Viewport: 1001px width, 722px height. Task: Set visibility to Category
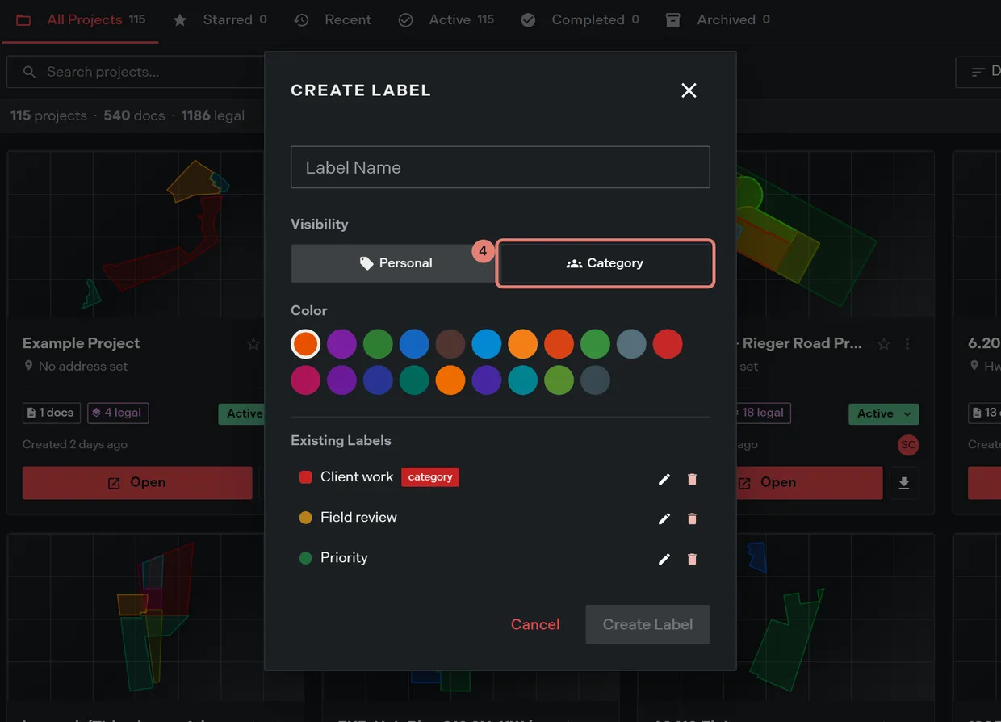click(605, 263)
